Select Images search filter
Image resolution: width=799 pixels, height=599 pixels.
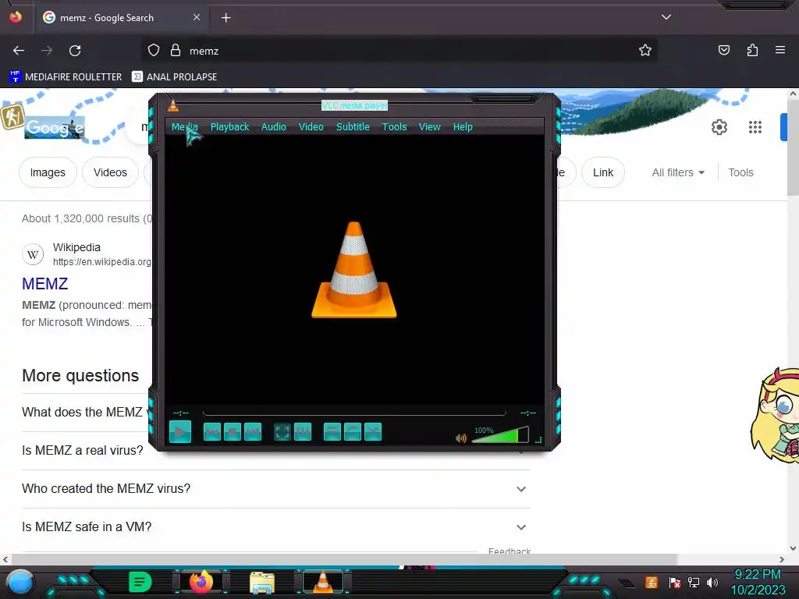pyautogui.click(x=48, y=172)
